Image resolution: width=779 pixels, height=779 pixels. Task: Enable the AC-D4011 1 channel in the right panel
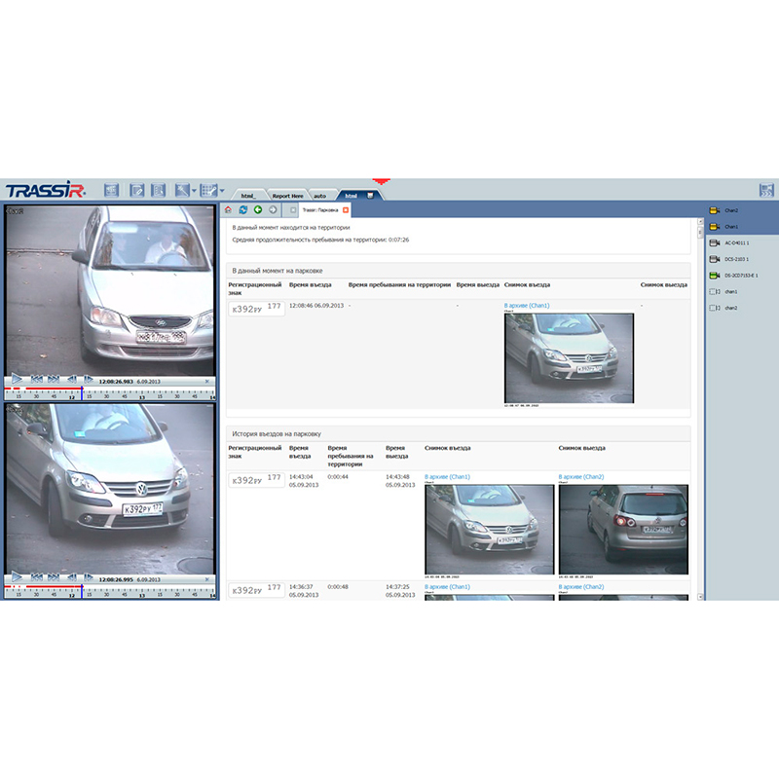714,243
